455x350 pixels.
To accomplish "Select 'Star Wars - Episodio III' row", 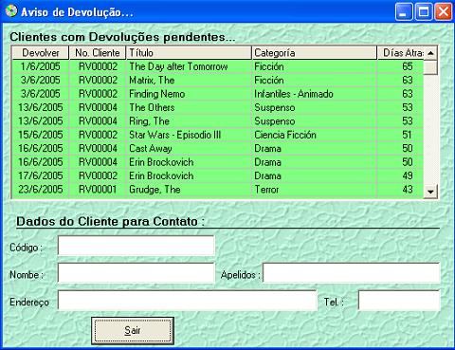I will [x=217, y=135].
